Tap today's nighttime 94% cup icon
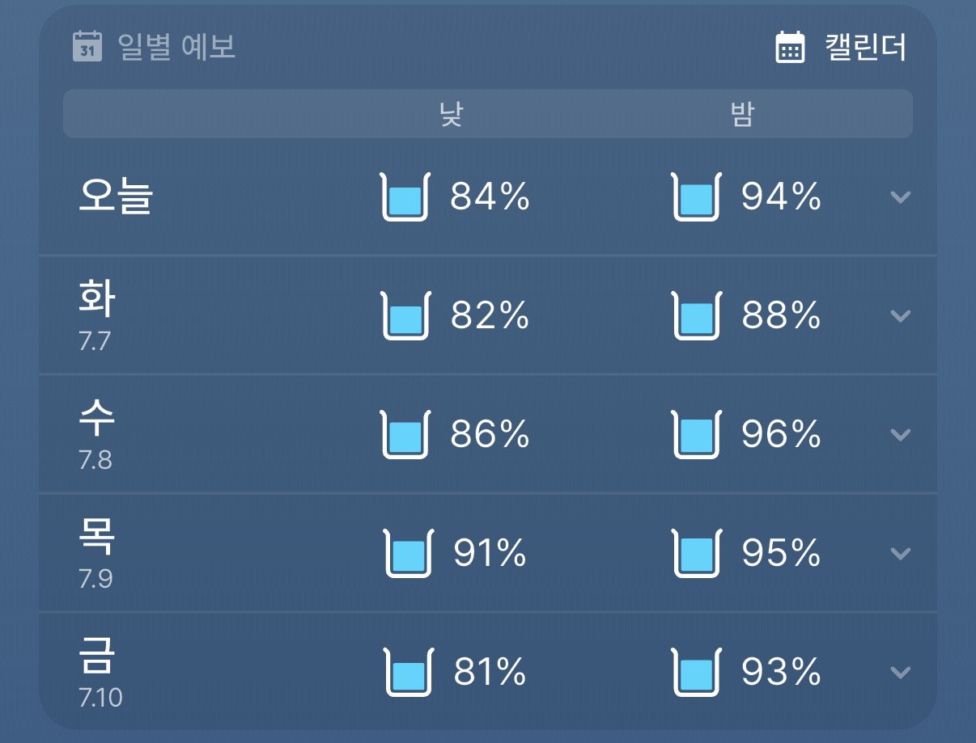Viewport: 976px width, 743px height. (697, 197)
